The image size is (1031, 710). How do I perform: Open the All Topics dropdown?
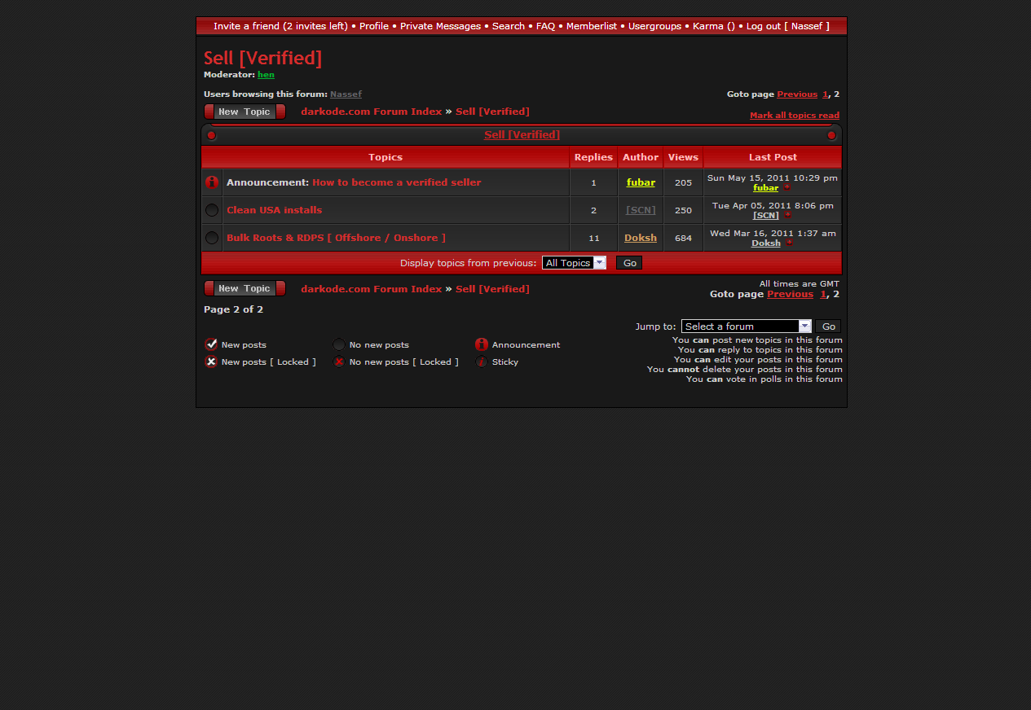pos(574,263)
